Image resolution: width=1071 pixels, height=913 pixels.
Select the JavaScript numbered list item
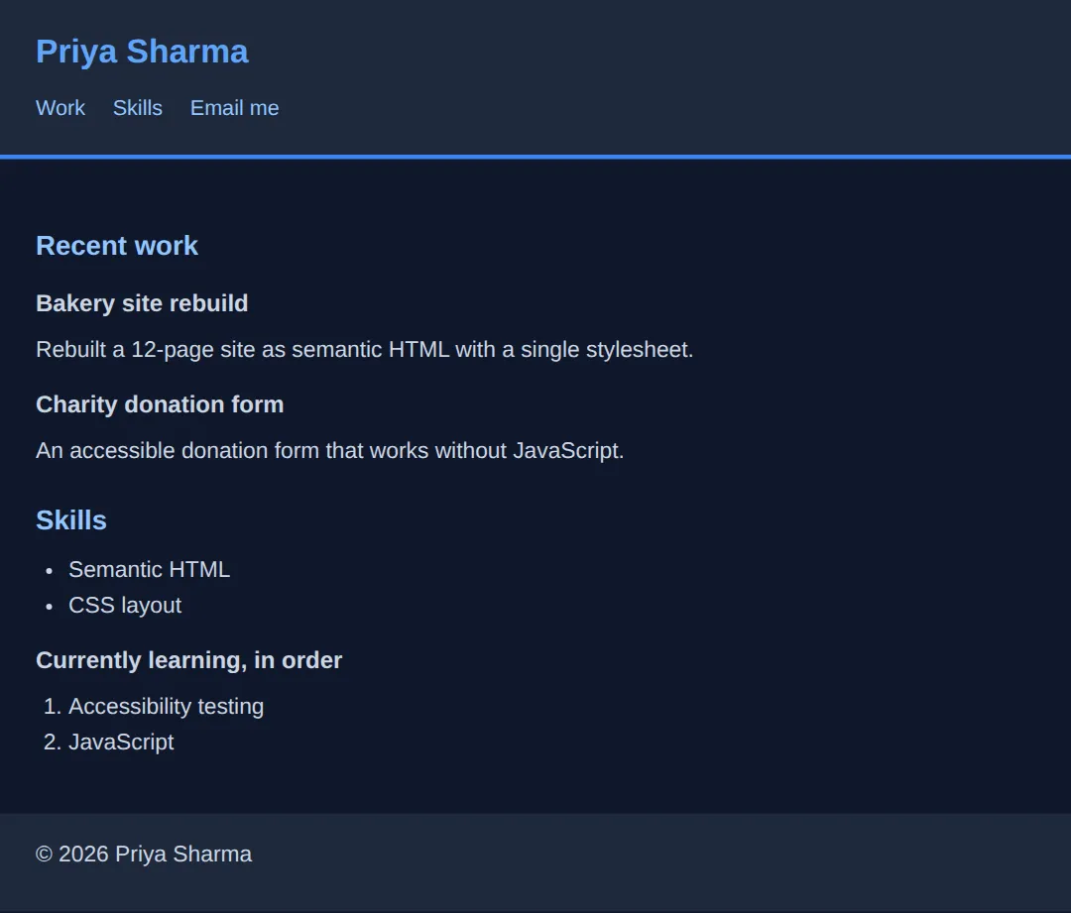coord(121,742)
